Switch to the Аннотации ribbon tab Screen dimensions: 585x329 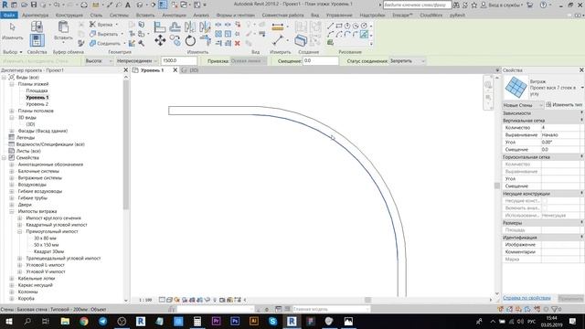pos(174,16)
